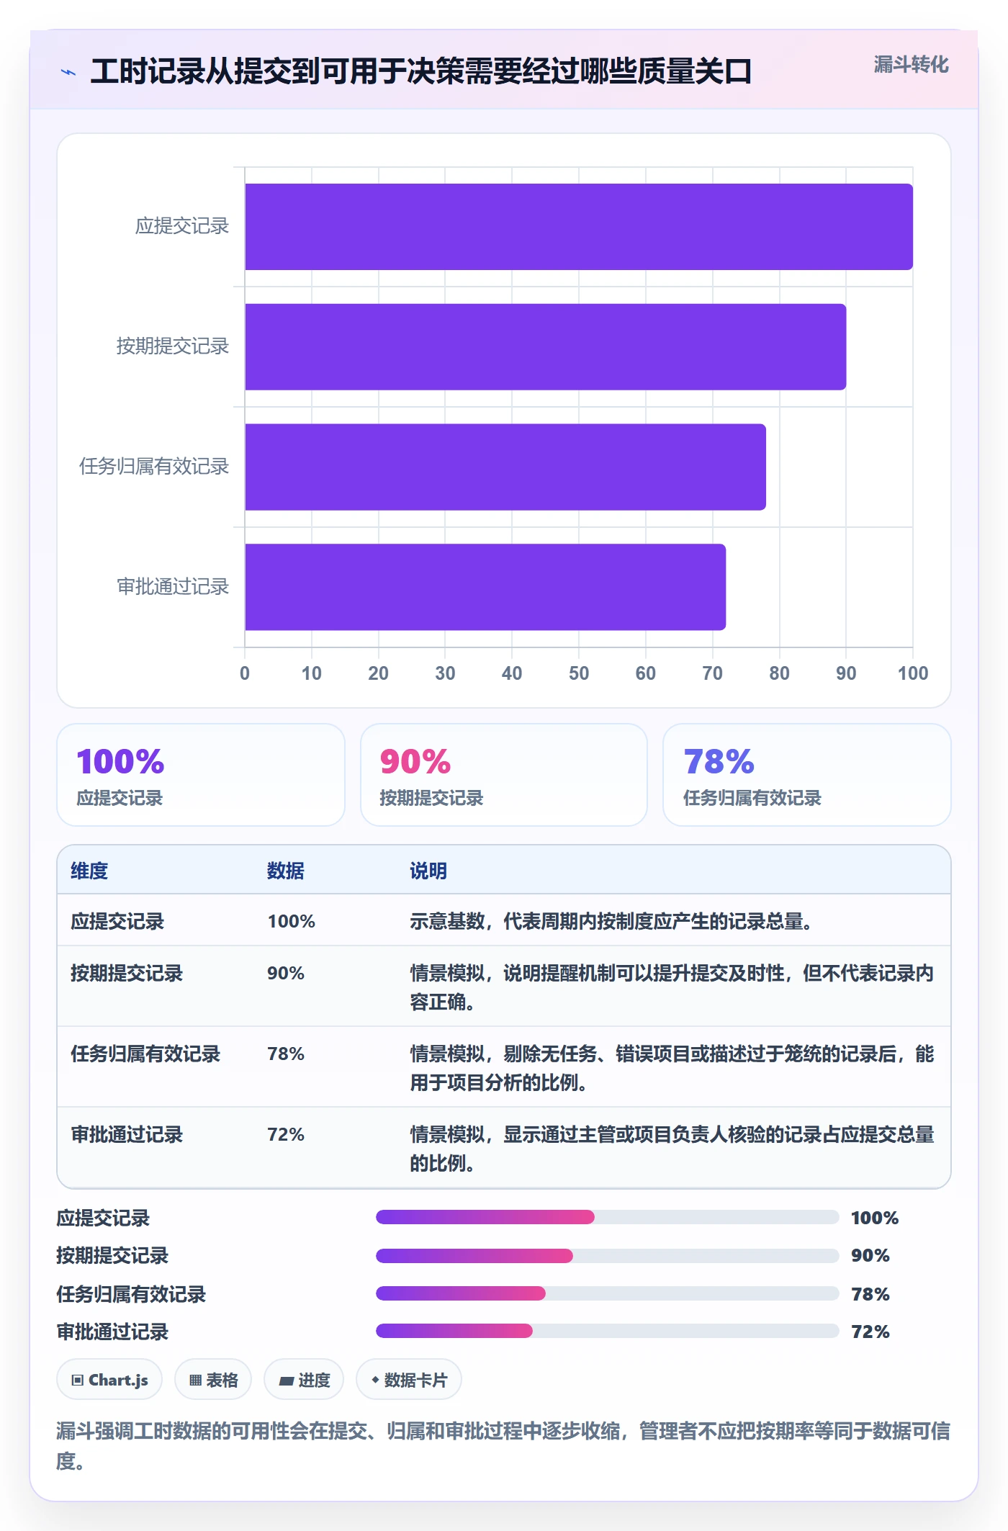Click the 数据卡片 tag chip

[409, 1380]
